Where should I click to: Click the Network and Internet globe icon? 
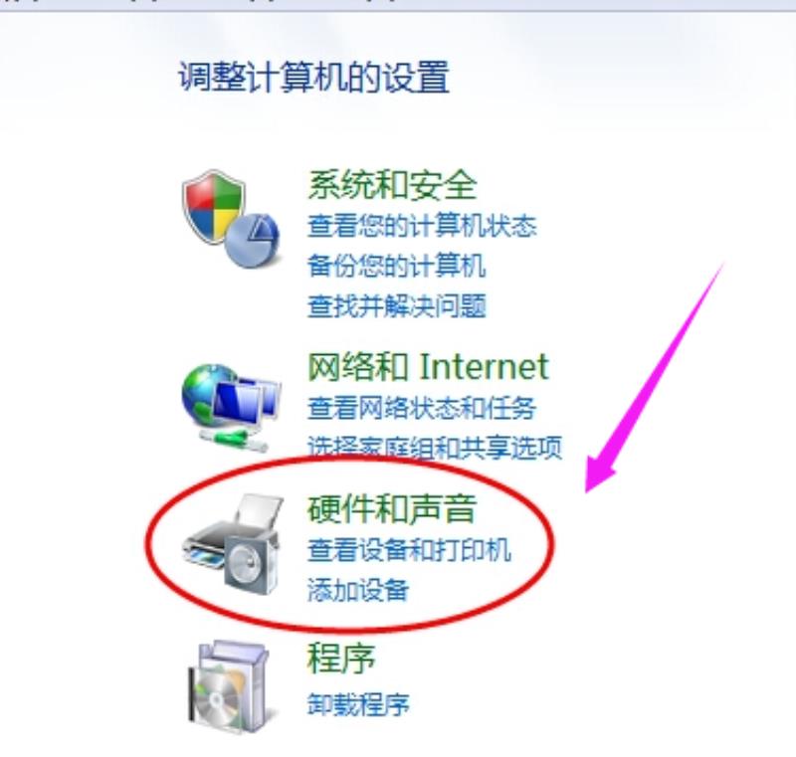point(231,408)
